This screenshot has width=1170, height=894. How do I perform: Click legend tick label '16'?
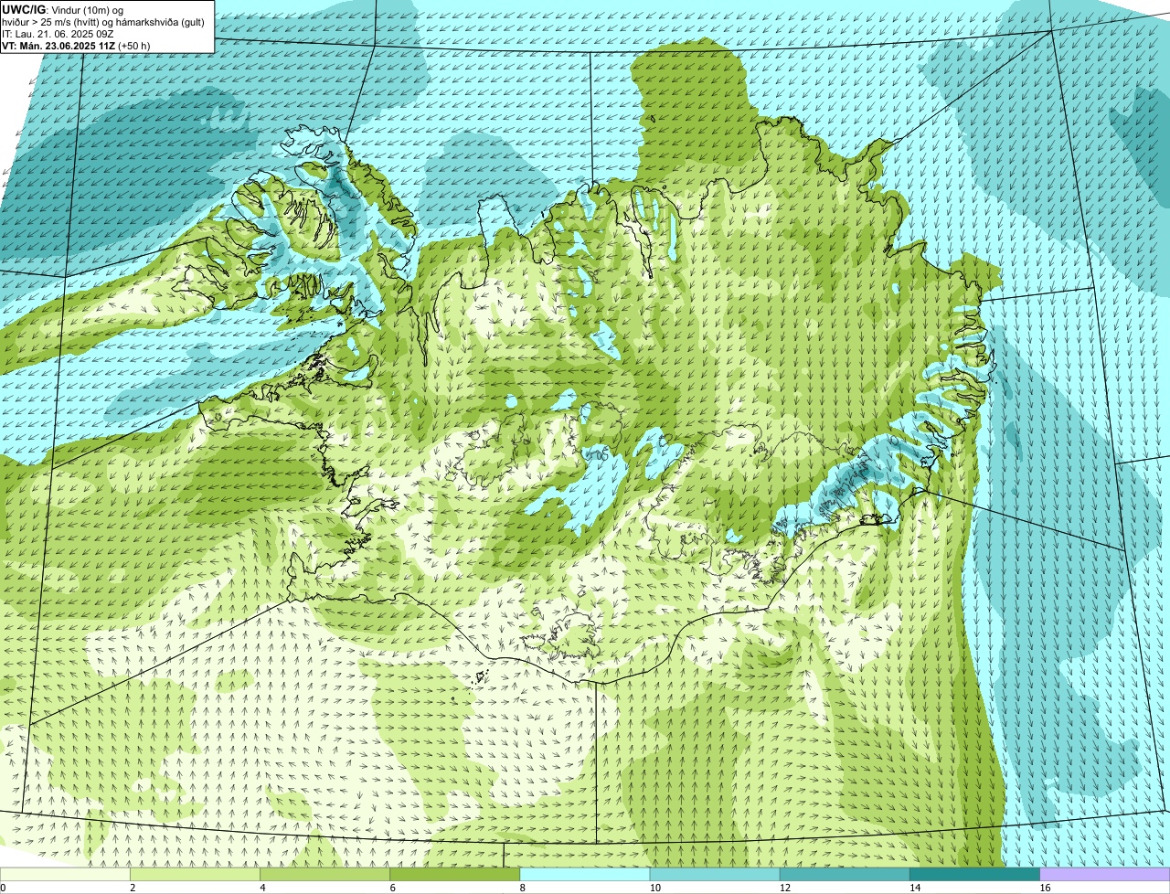[x=1044, y=888]
